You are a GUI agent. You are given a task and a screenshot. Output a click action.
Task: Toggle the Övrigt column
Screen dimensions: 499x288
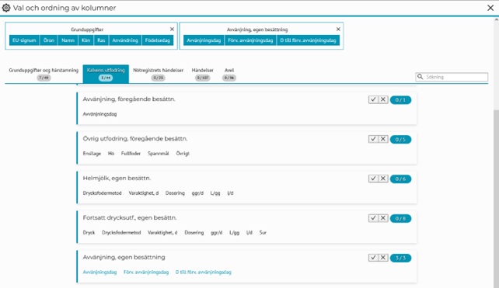tap(183, 154)
